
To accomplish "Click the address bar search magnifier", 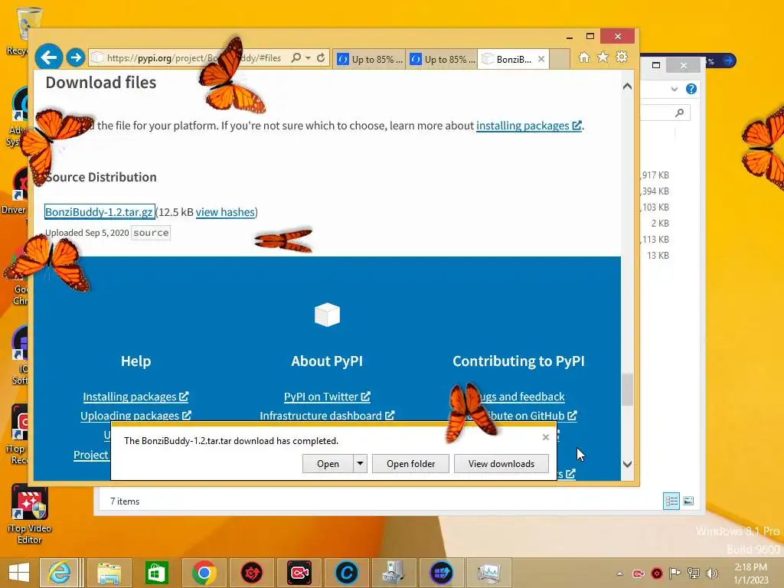I will 296,57.
